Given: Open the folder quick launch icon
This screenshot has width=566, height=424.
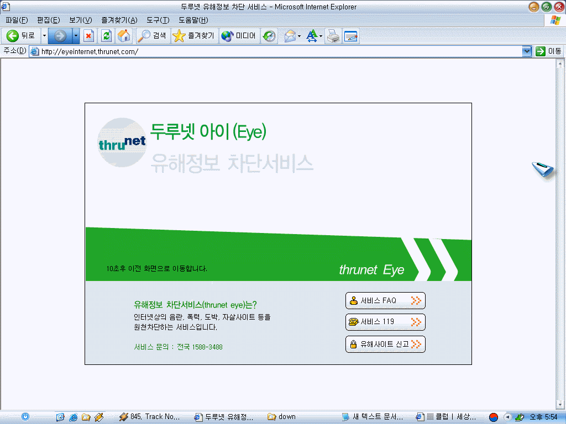Looking at the screenshot, I should pyautogui.click(x=86, y=417).
